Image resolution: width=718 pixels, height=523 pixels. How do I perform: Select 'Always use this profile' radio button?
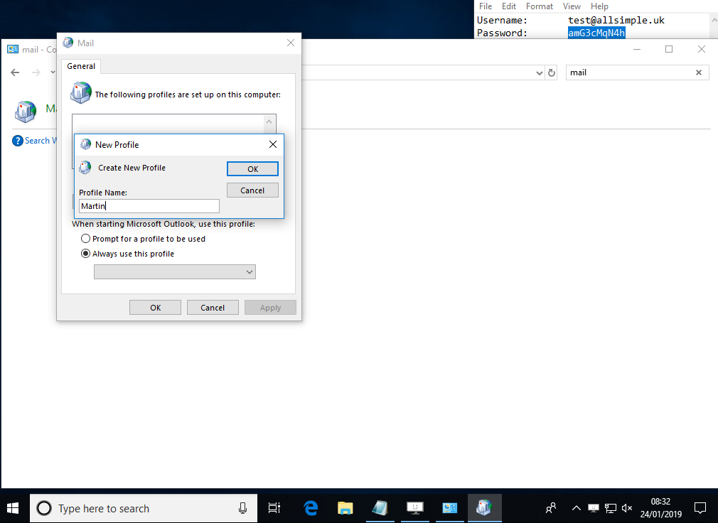[86, 254]
